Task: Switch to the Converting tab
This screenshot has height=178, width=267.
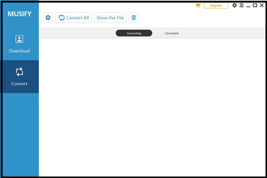Action: coord(134,33)
